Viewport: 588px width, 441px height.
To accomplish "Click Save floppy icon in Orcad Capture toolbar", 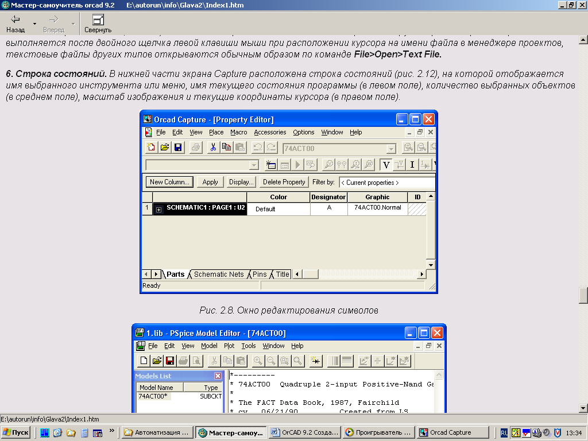I will (x=178, y=148).
